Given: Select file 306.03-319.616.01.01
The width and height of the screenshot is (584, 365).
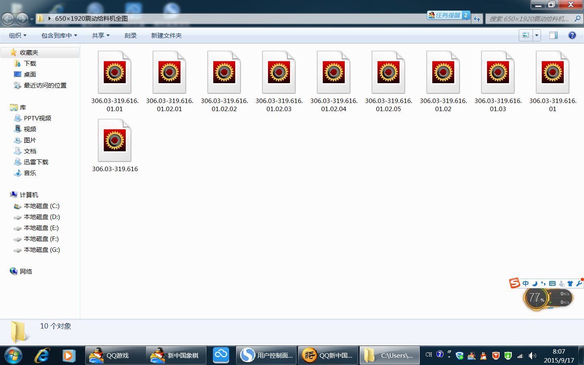Looking at the screenshot, I should [115, 81].
